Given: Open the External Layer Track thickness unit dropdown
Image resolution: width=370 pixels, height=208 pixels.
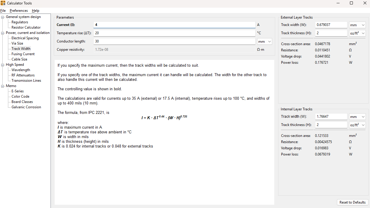Looking at the screenshot, I should 357,33.
